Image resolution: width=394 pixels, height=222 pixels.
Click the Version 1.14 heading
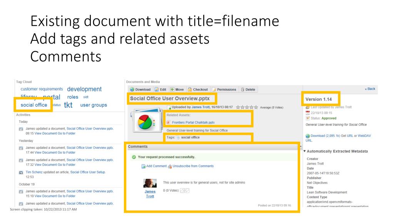pyautogui.click(x=318, y=99)
